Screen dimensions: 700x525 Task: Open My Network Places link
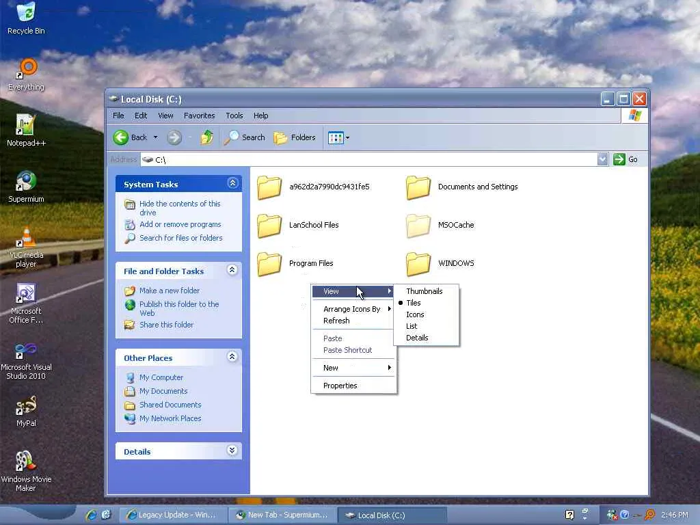pyautogui.click(x=170, y=418)
